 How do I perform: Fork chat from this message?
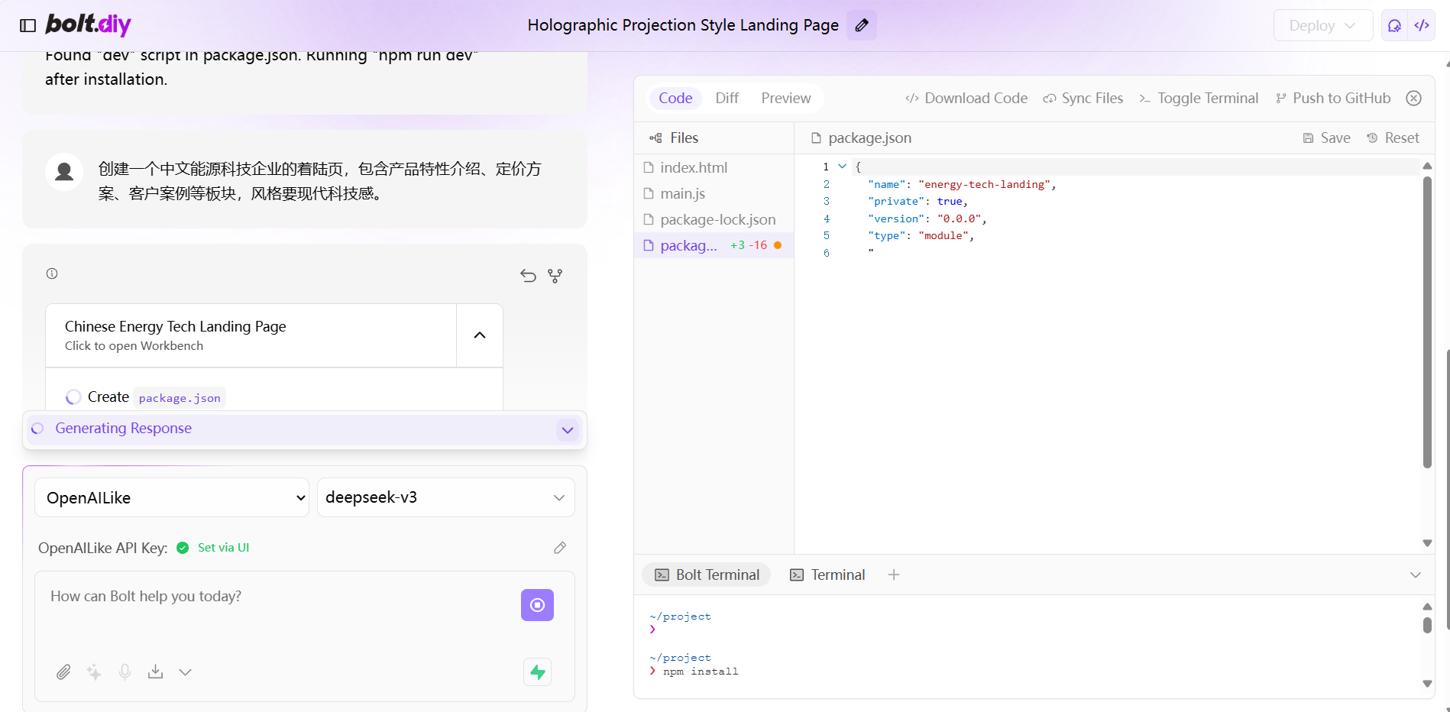pyautogui.click(x=555, y=275)
